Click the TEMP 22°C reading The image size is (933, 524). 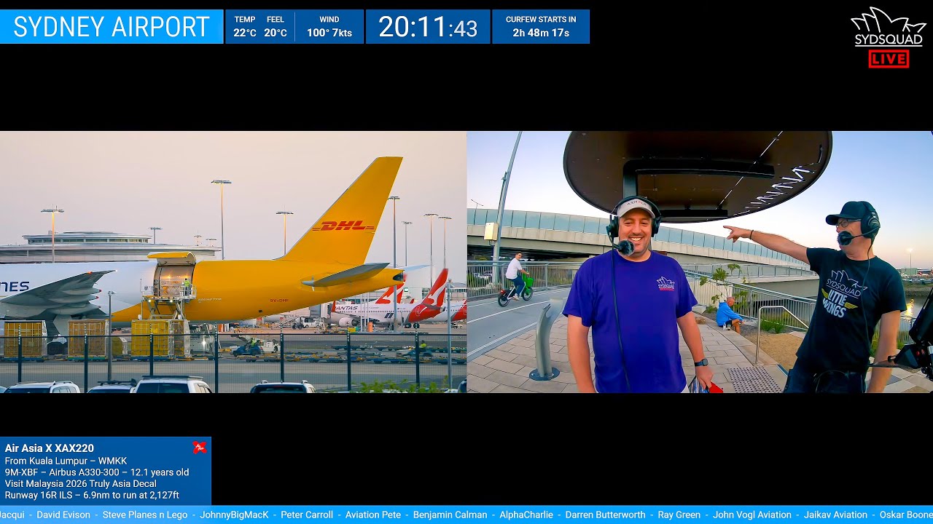pos(245,27)
